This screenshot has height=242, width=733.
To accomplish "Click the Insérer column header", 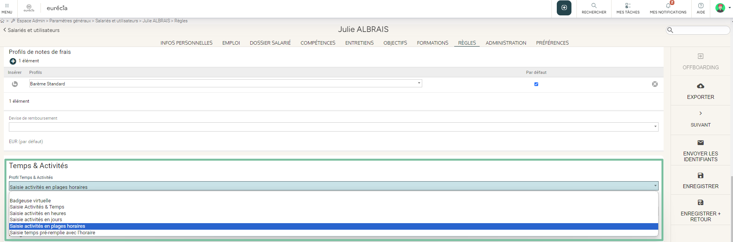I will click(15, 72).
